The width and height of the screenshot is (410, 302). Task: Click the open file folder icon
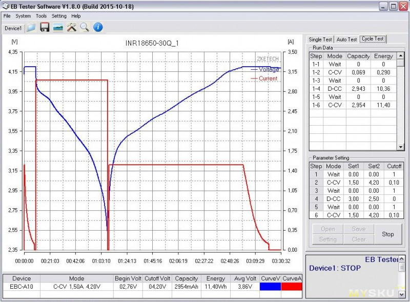click(x=31, y=28)
